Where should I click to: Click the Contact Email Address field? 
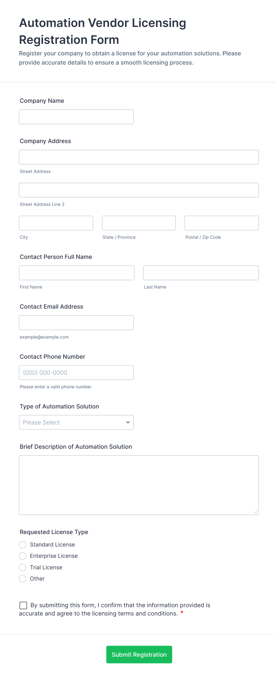pyautogui.click(x=76, y=323)
